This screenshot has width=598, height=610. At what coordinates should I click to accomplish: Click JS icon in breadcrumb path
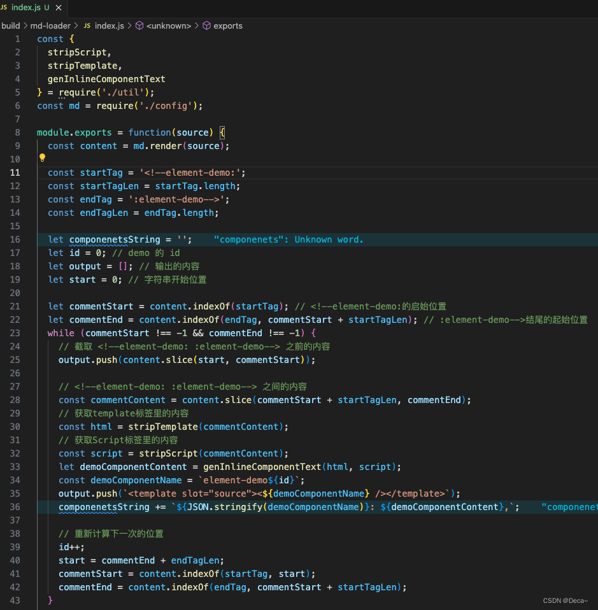pos(87,25)
